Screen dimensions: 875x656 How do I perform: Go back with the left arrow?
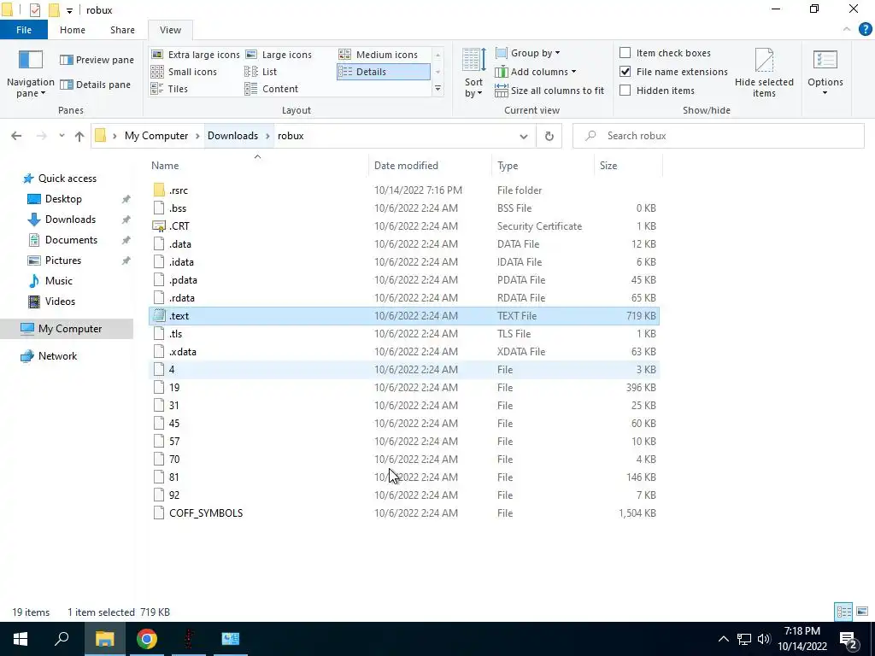(x=16, y=136)
